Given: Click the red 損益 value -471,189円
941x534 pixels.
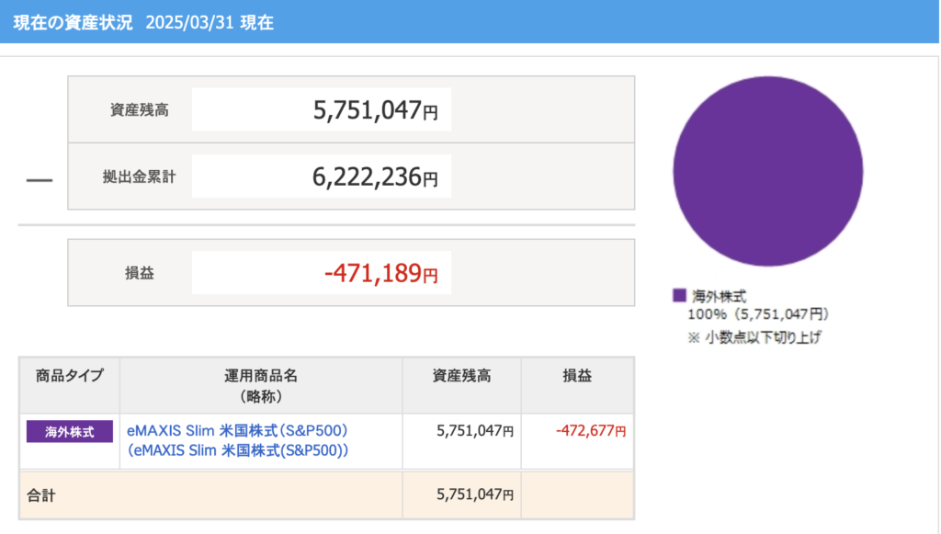Looking at the screenshot, I should coord(380,273).
